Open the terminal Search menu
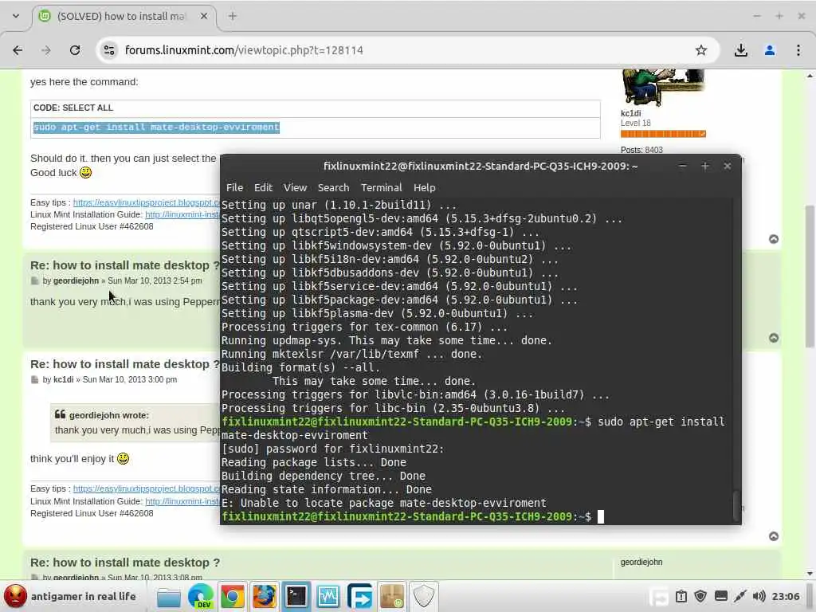Viewport: 816px width, 612px height. [x=333, y=187]
